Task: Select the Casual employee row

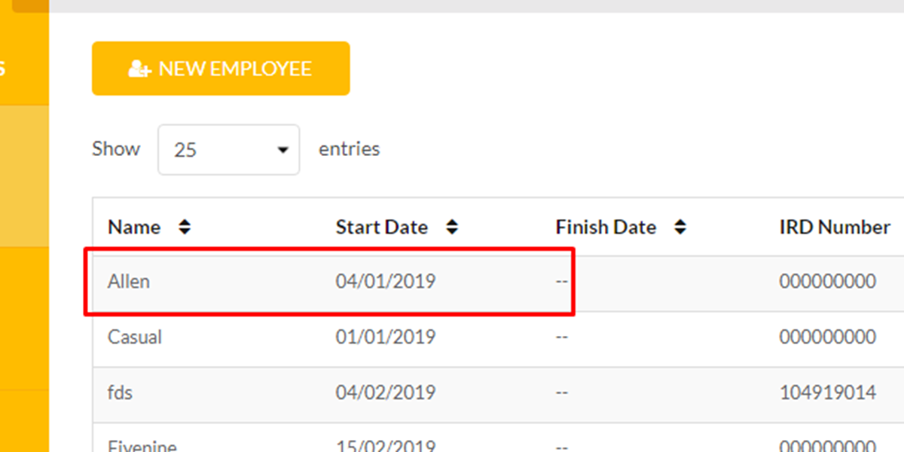Action: click(x=498, y=337)
